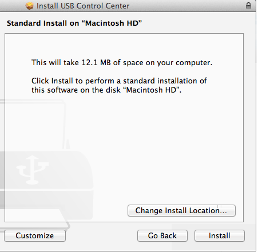Screen dimensions: 258x252
Task: Go Back to the previous installer step
Action: pyautogui.click(x=162, y=235)
